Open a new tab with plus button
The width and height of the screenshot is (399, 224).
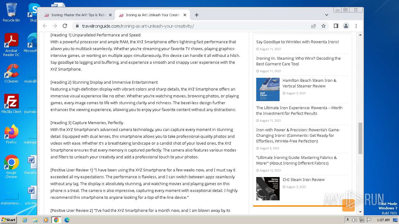196,15
